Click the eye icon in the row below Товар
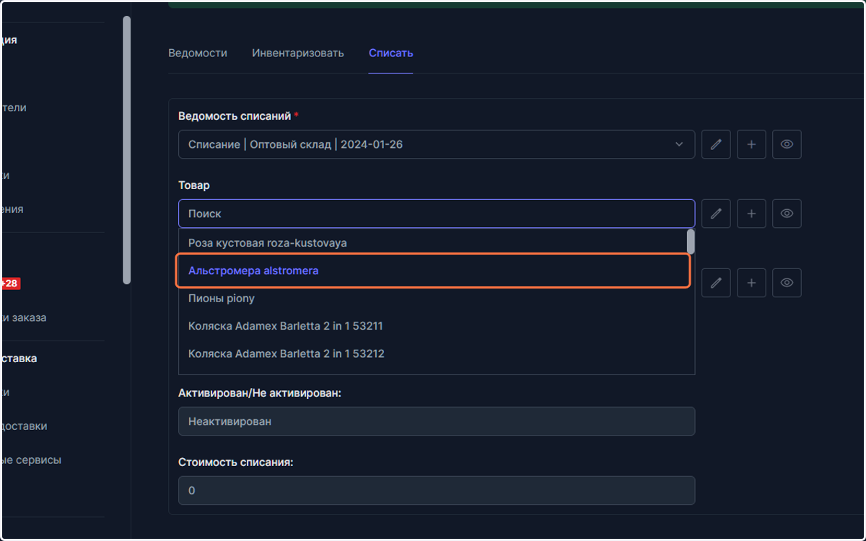The height and width of the screenshot is (541, 866). click(x=787, y=283)
